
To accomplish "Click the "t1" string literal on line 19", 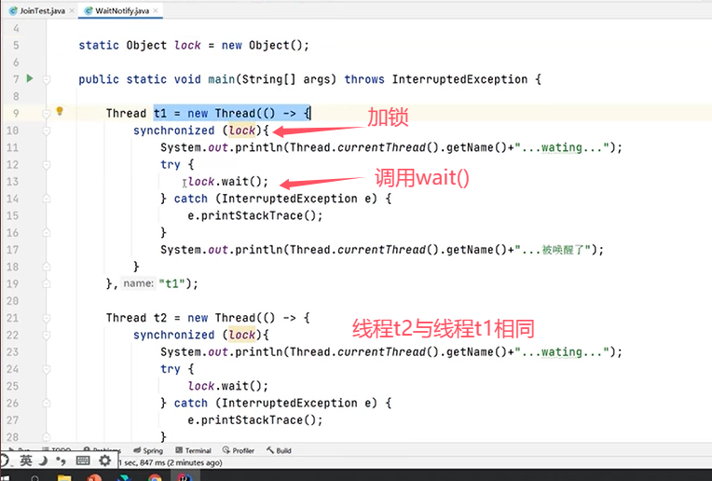I will [x=171, y=284].
